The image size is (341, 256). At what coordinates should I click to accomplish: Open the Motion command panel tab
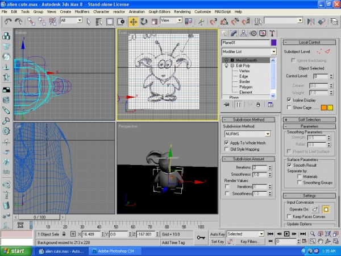[253, 34]
